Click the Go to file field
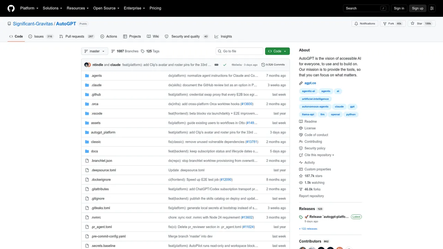Image resolution: width=443 pixels, height=249 pixels. 239,51
